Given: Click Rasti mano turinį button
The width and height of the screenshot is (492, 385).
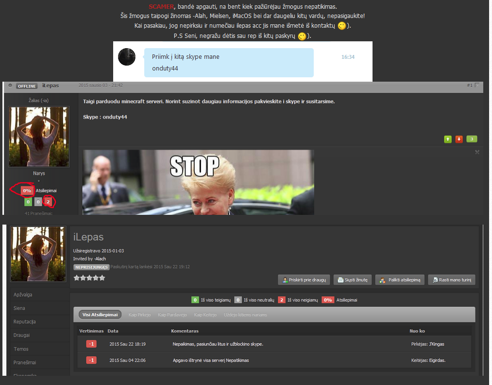Looking at the screenshot, I should [x=452, y=280].
